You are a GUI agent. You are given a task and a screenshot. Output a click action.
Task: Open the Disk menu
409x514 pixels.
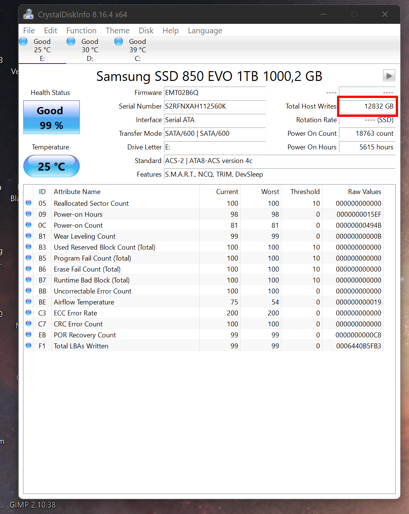click(x=146, y=31)
